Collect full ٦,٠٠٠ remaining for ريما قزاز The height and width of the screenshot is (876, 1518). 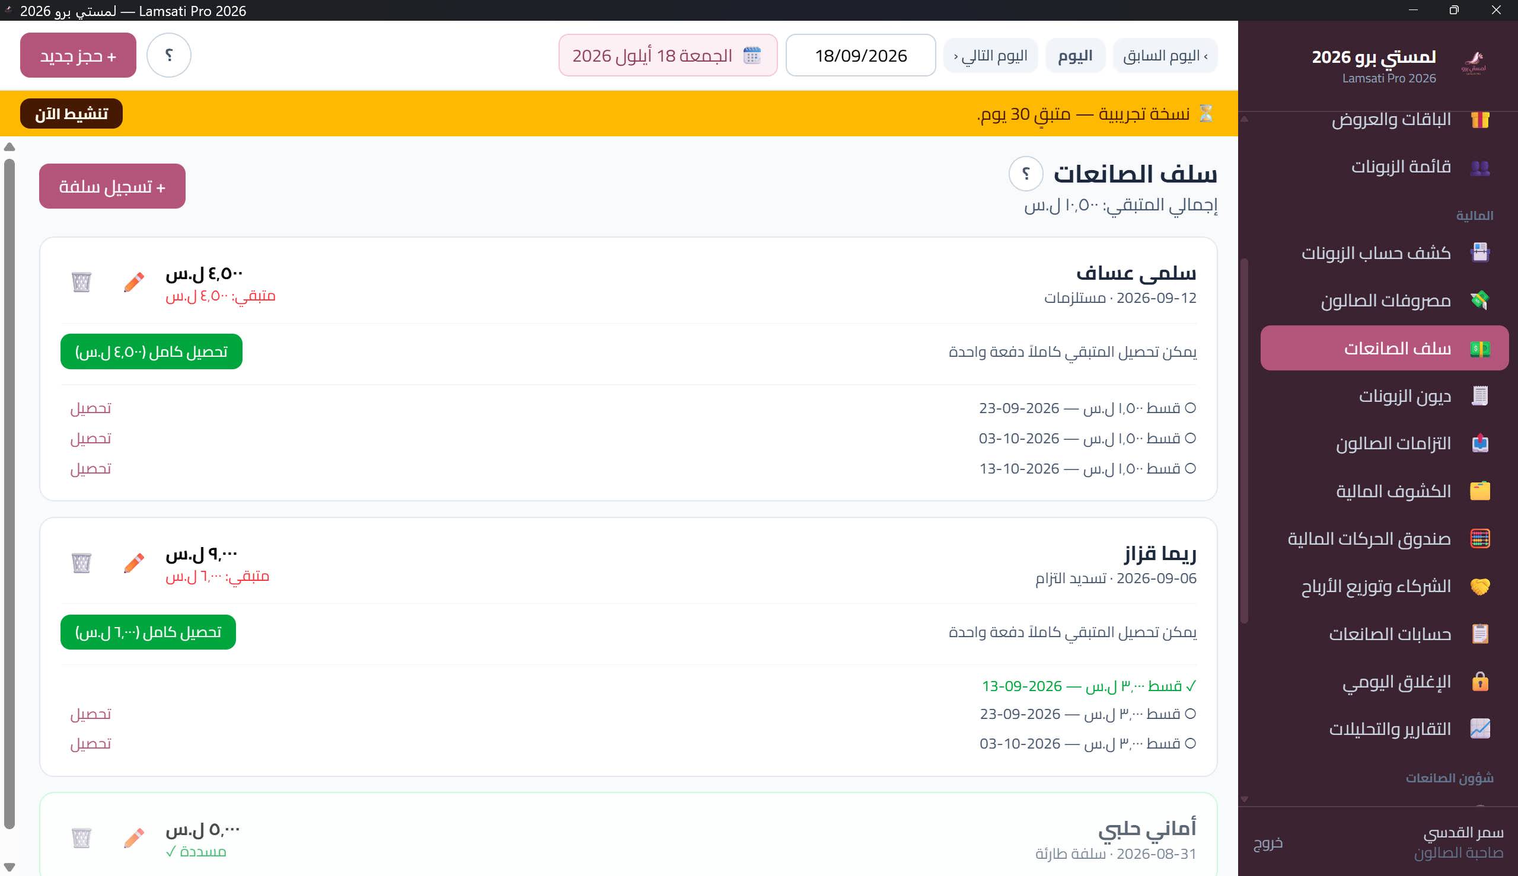point(148,632)
